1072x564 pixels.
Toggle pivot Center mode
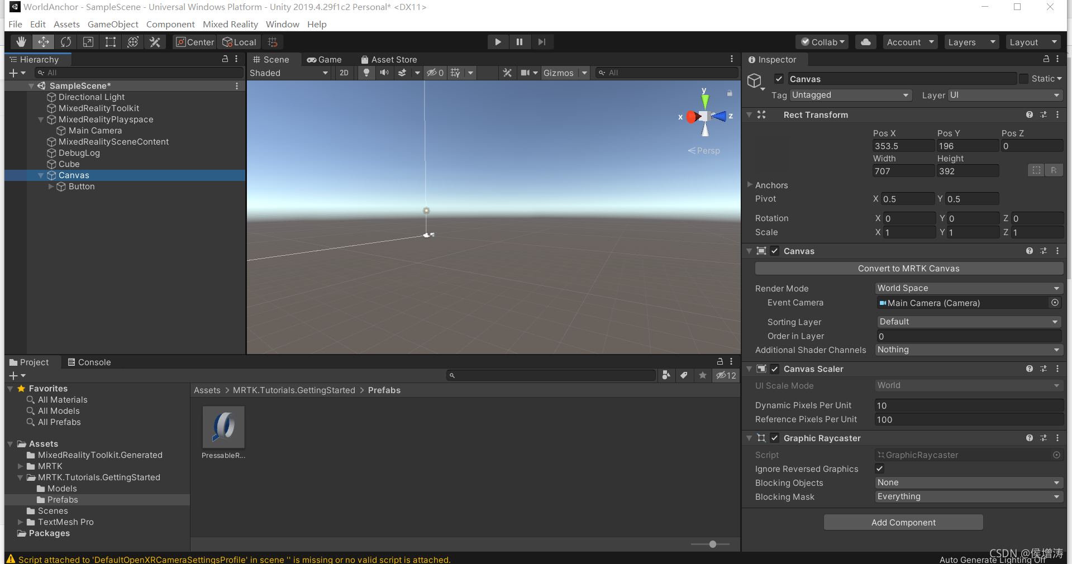[194, 42]
